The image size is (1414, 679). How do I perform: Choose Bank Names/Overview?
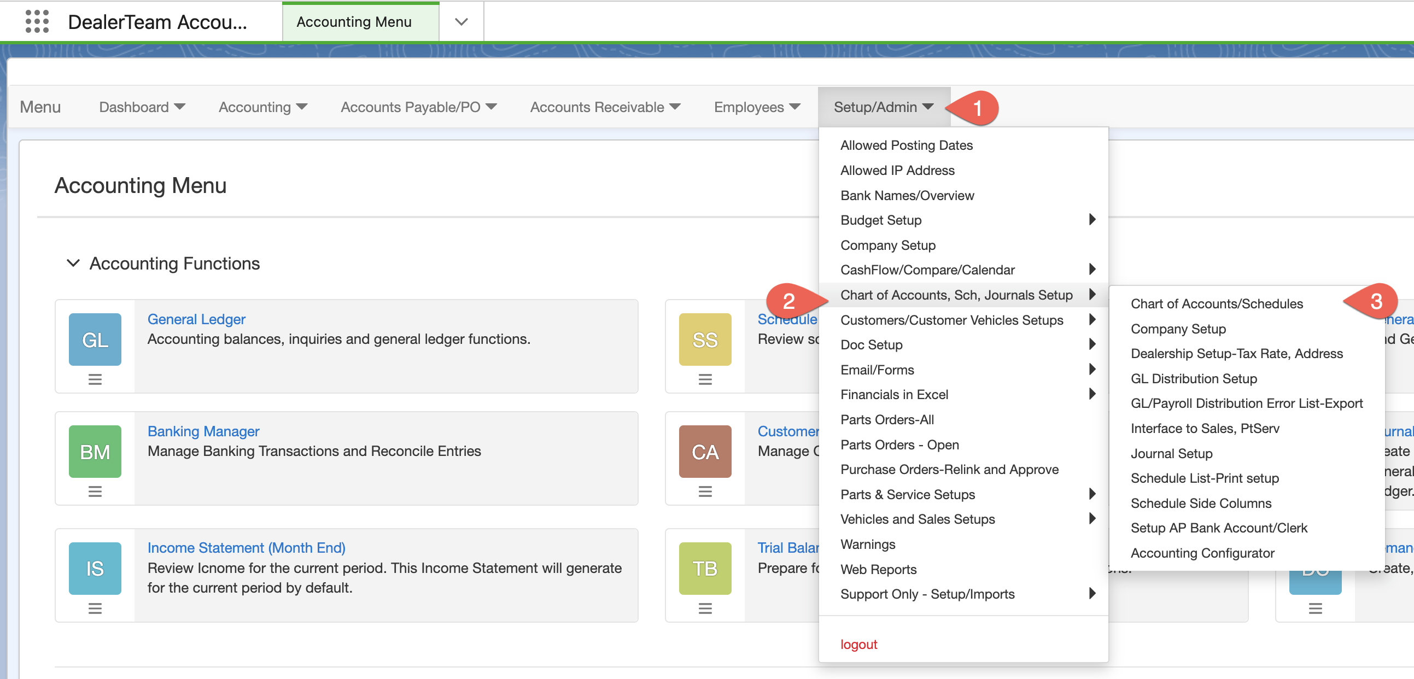click(x=907, y=195)
